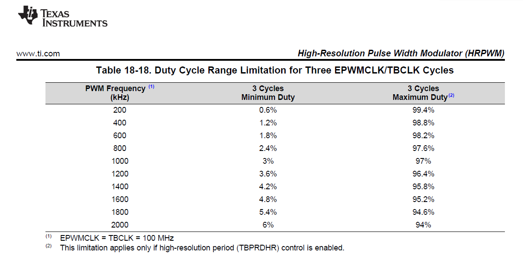The width and height of the screenshot is (523, 261).
Task: Click the 2000 kHz frequency cell
Action: (x=120, y=225)
